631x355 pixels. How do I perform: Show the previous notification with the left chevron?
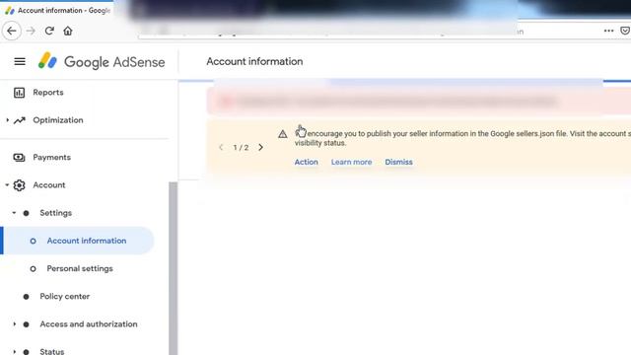tap(221, 147)
